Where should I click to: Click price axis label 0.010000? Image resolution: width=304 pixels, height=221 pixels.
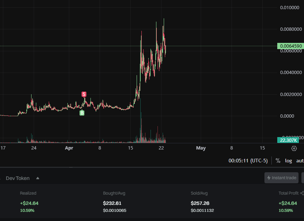pyautogui.click(x=289, y=8)
